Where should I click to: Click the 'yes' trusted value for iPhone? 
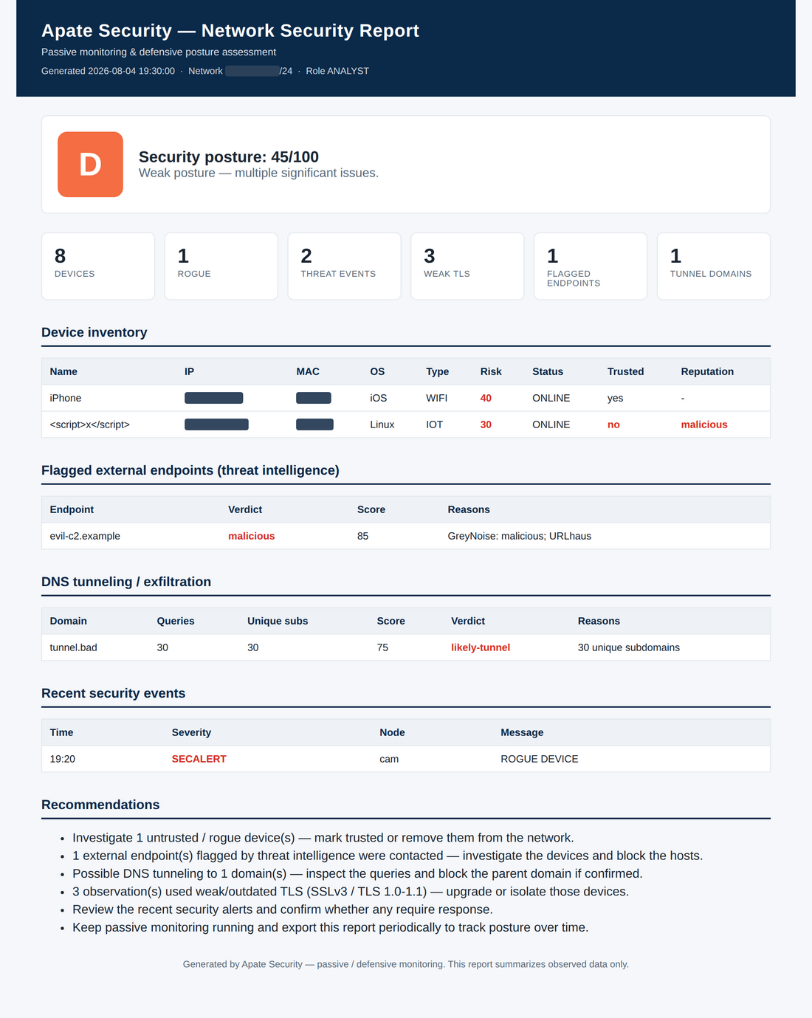tap(616, 398)
